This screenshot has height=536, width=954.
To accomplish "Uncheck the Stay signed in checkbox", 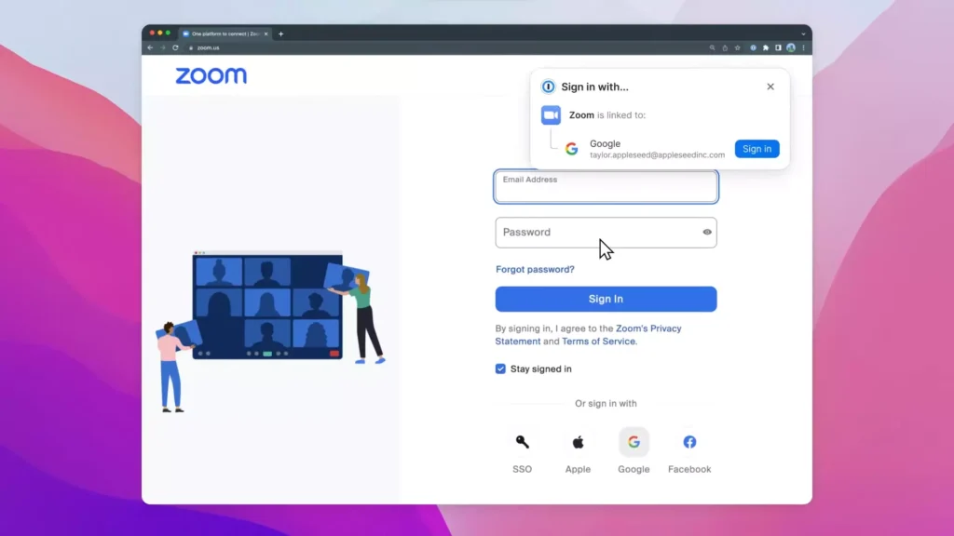I will [x=500, y=368].
